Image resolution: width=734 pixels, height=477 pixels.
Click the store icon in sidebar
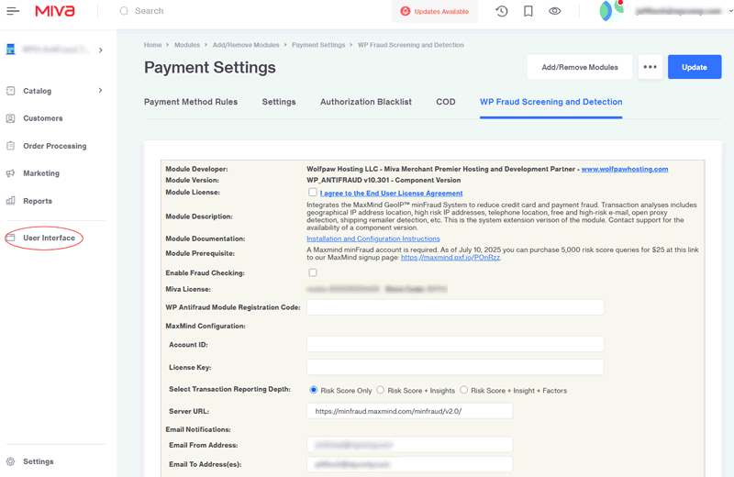click(x=10, y=50)
